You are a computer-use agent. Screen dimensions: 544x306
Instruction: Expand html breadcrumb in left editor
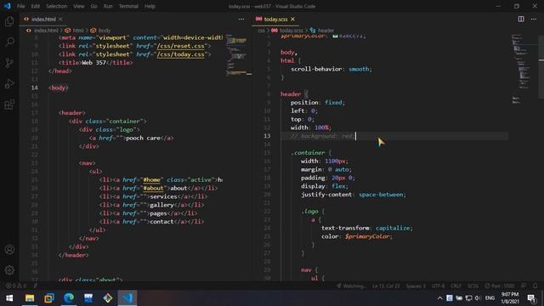click(x=77, y=31)
